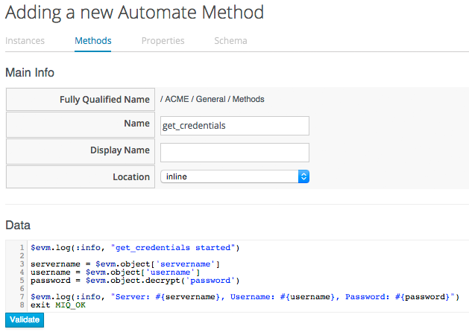469x332 pixels.
Task: Open the Properties tab
Action: (x=163, y=41)
